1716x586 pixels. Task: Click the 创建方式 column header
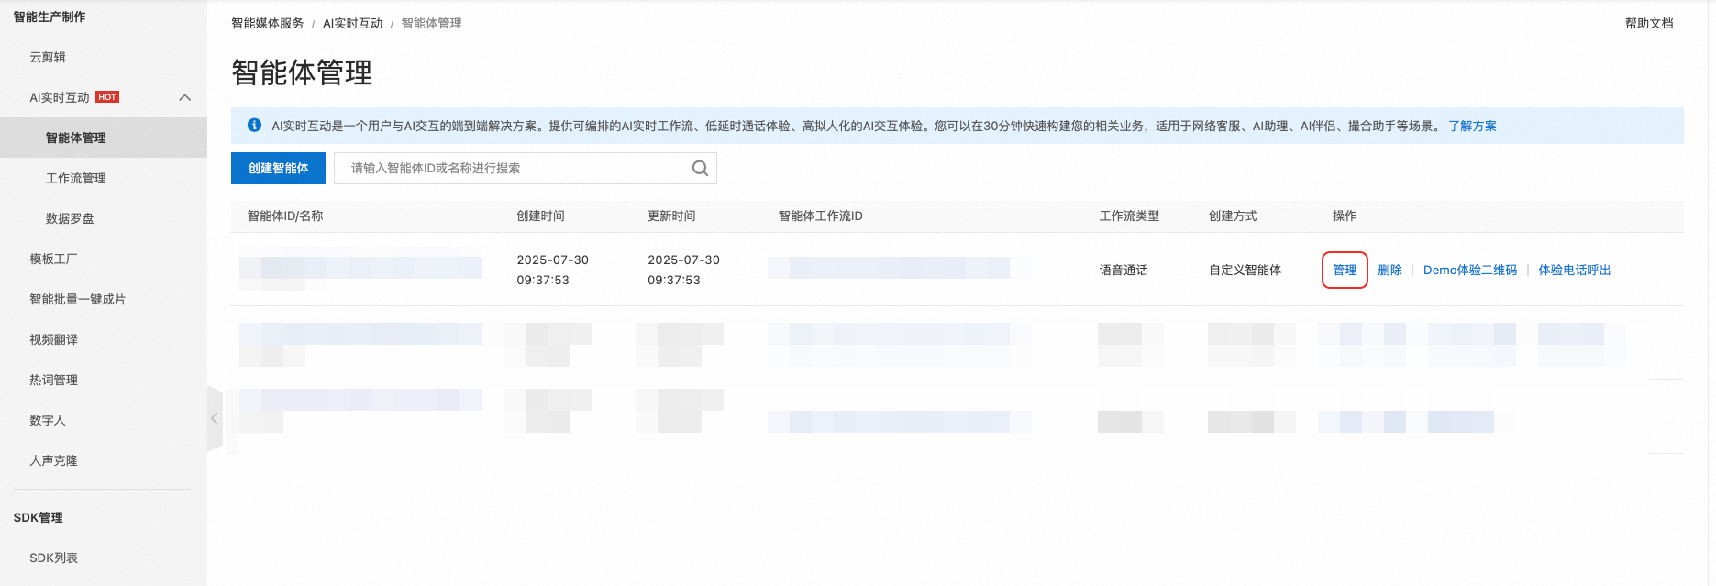pyautogui.click(x=1233, y=216)
